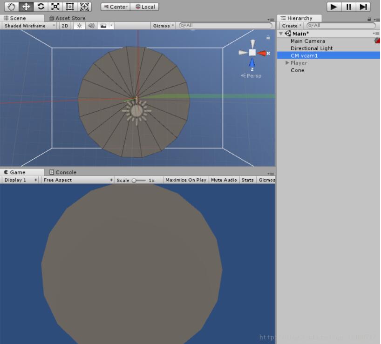Click the game Scale slider

(139, 180)
